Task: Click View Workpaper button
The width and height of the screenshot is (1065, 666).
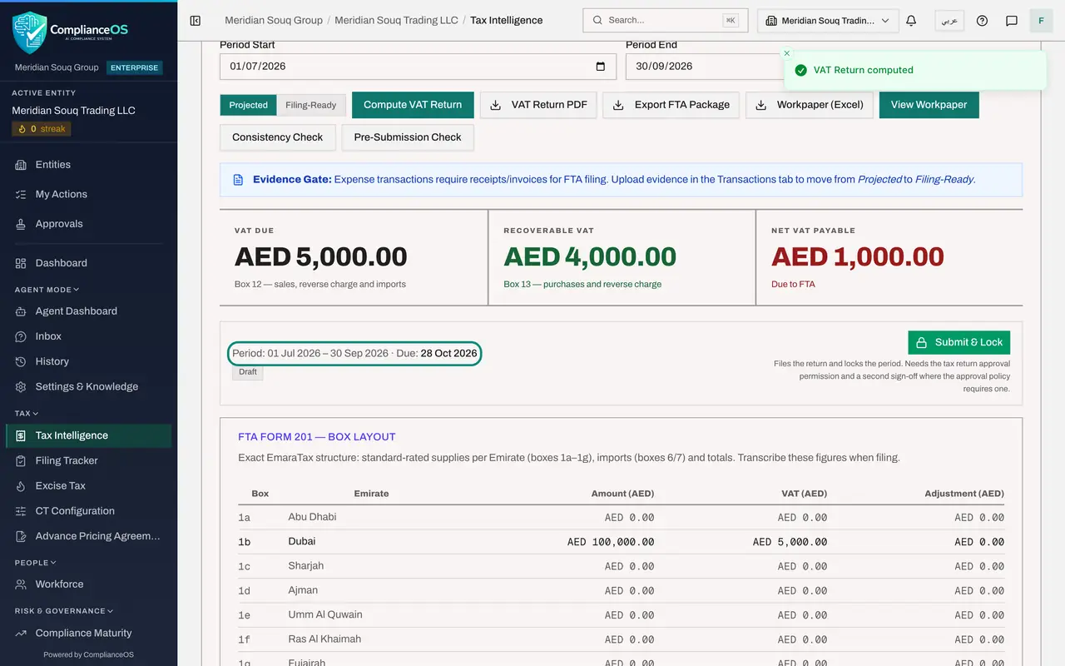Action: pyautogui.click(x=929, y=105)
